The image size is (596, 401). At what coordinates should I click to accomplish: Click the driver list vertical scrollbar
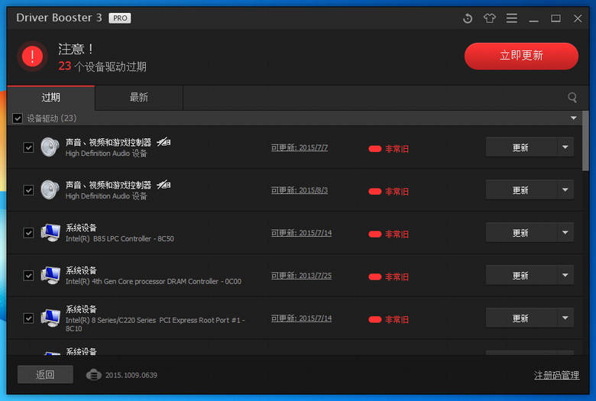pyautogui.click(x=585, y=145)
